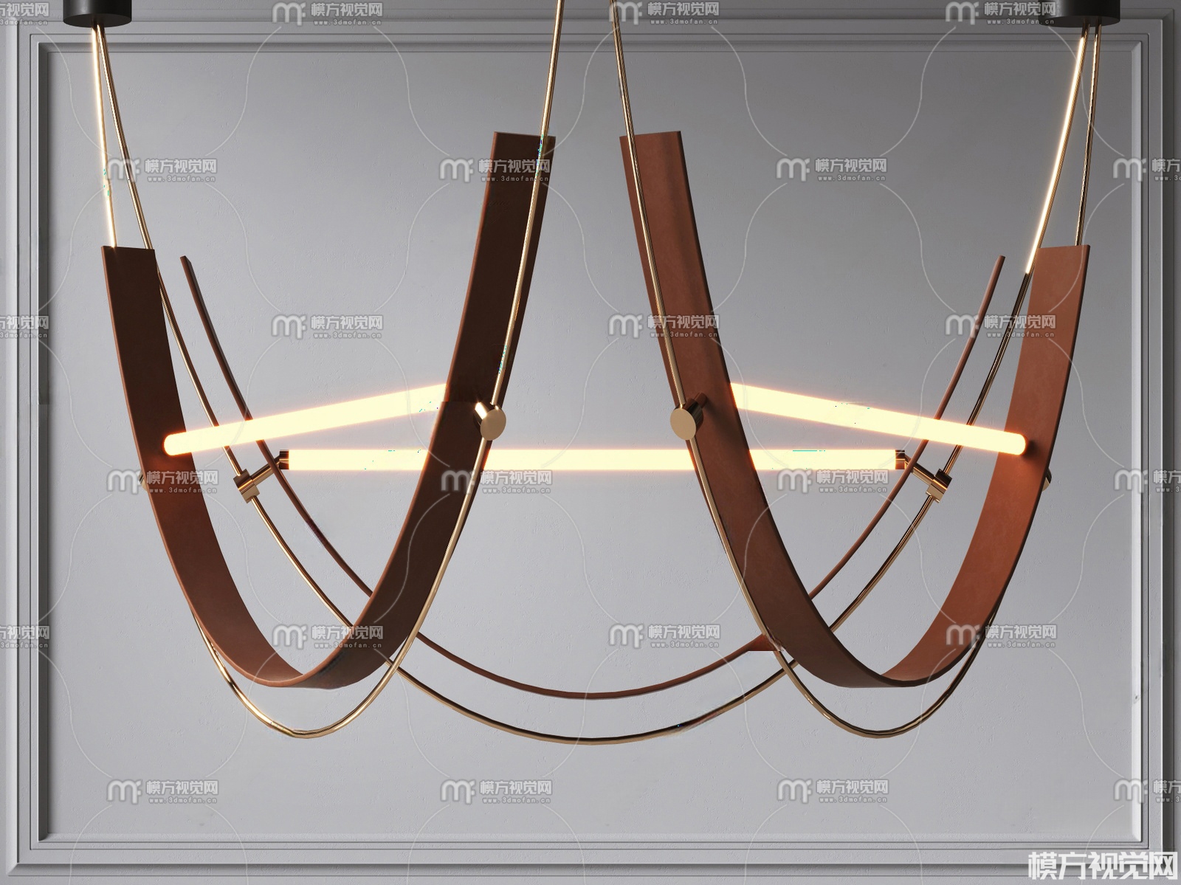The height and width of the screenshot is (885, 1181).
Task: Select the small brass clamp on the left
Action: (247, 484)
